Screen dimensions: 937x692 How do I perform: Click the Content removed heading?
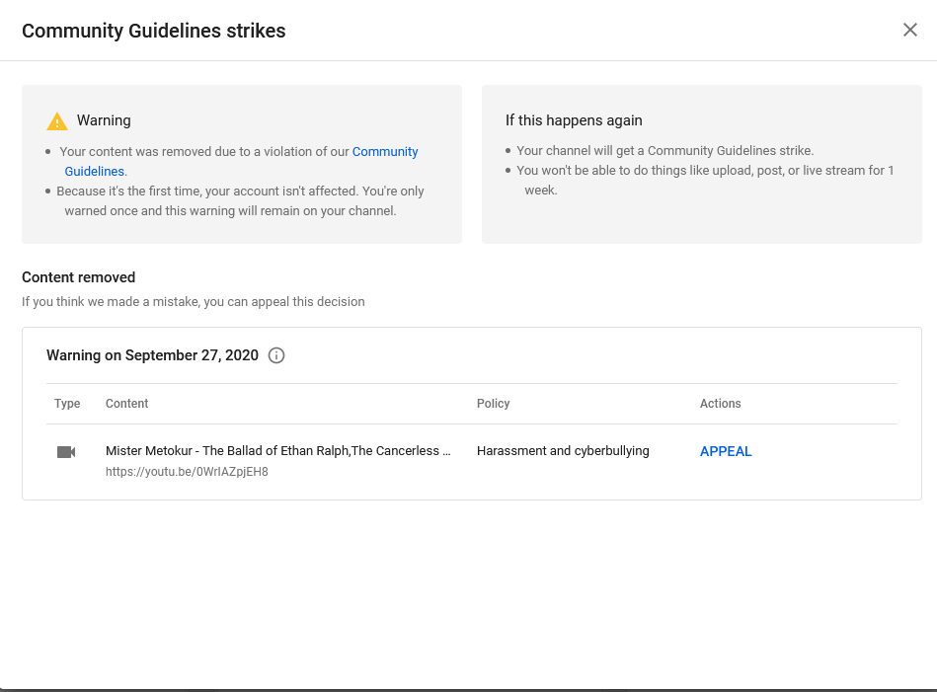(x=78, y=277)
